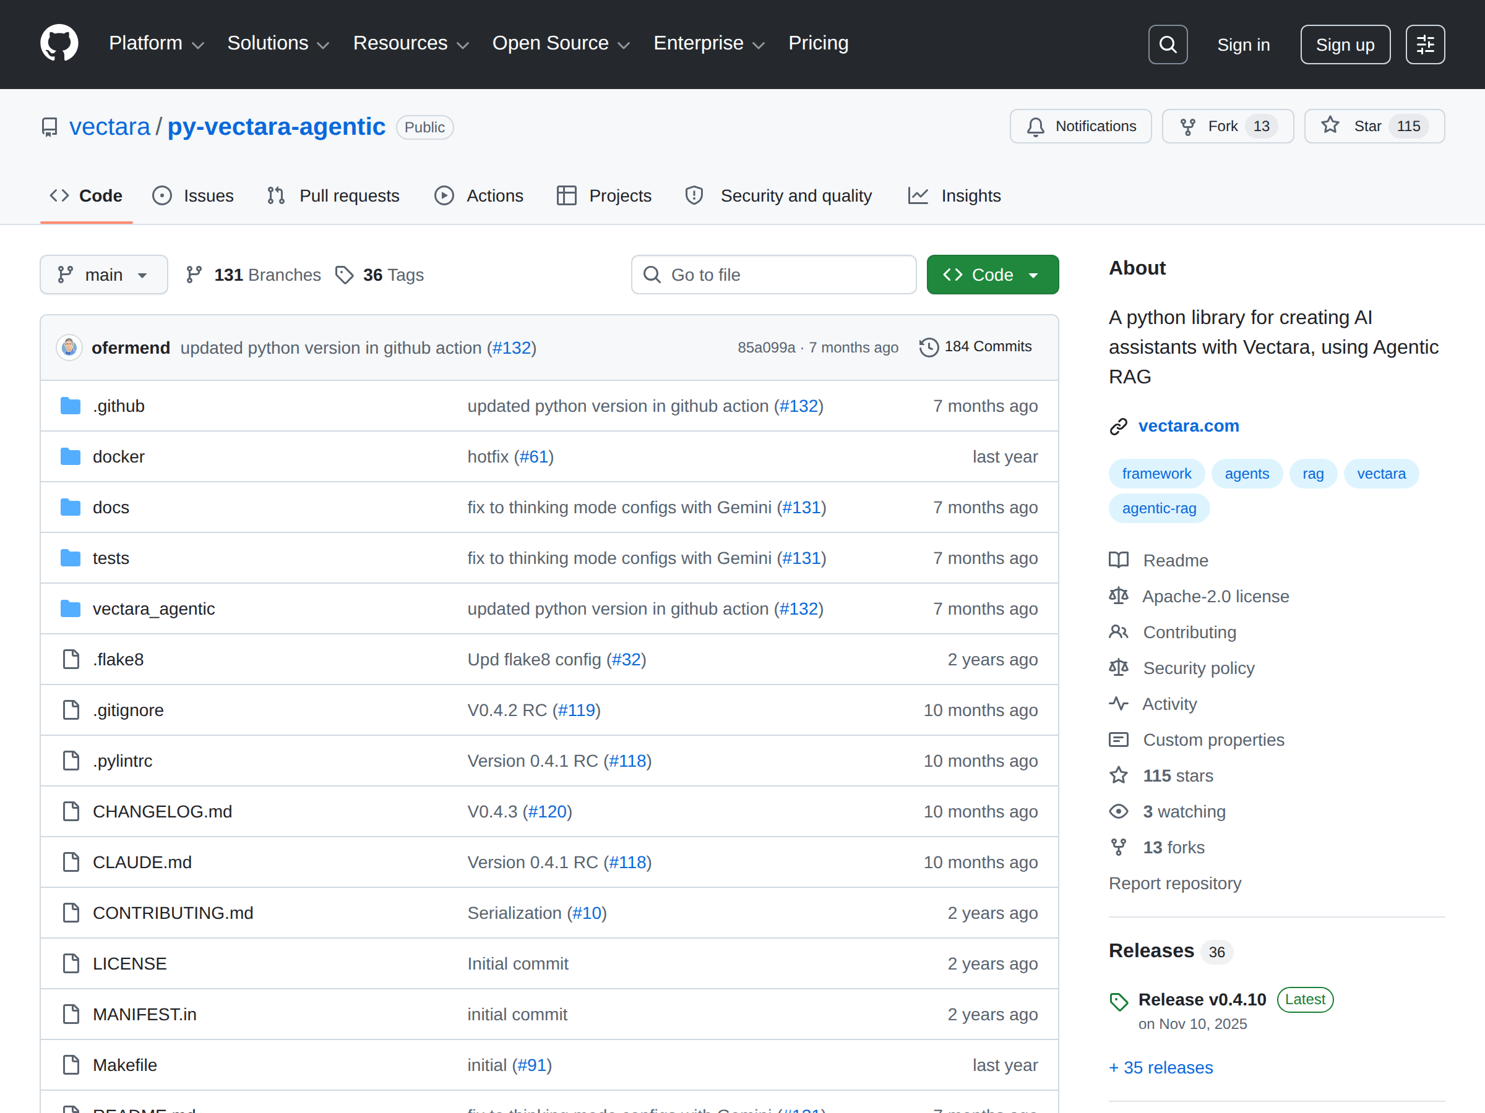
Task: Open py-vectara-agentic repository link
Action: (x=276, y=127)
